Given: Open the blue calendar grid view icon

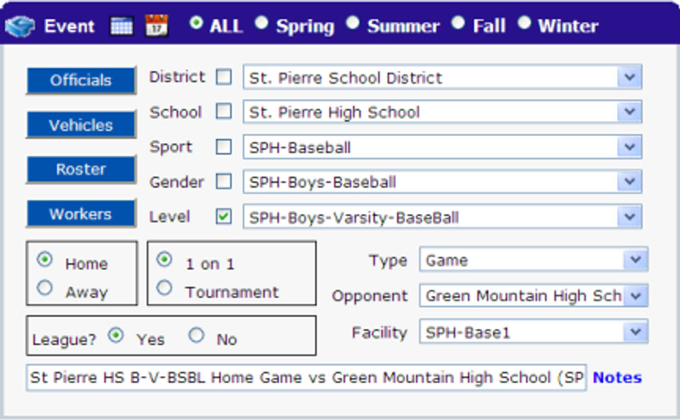Looking at the screenshot, I should [122, 27].
